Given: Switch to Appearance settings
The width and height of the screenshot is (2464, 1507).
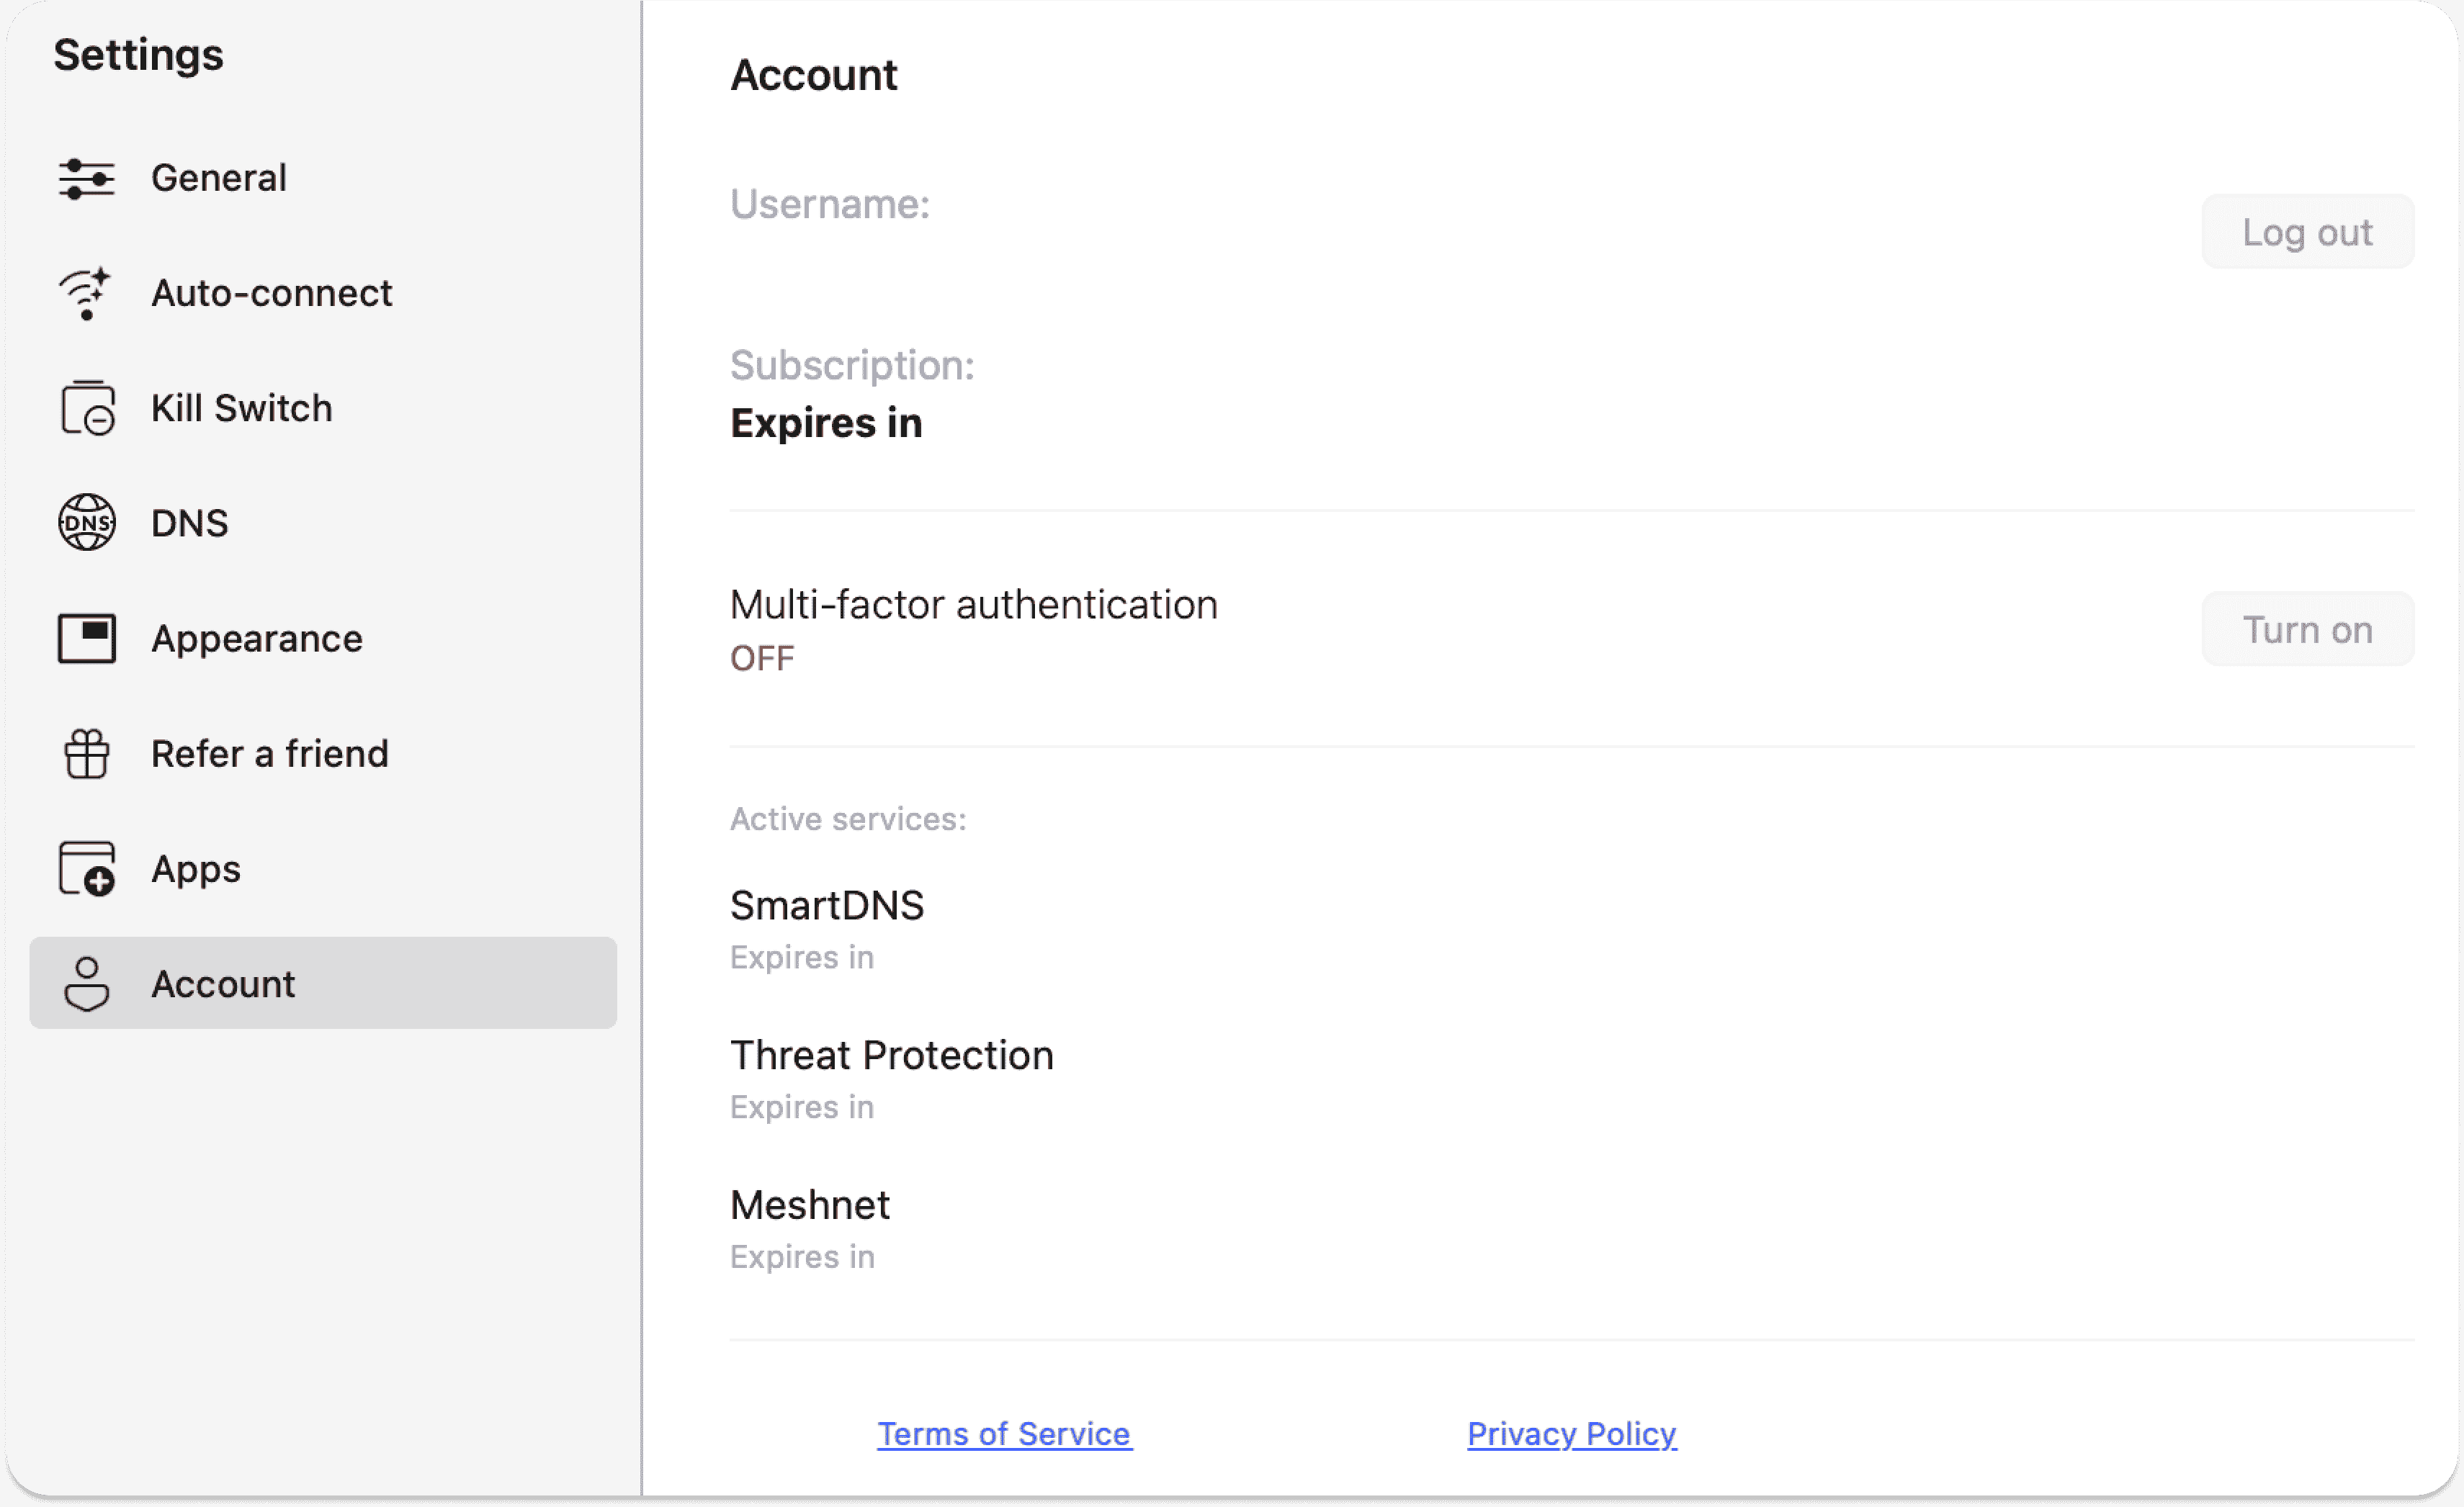Looking at the screenshot, I should click(323, 638).
